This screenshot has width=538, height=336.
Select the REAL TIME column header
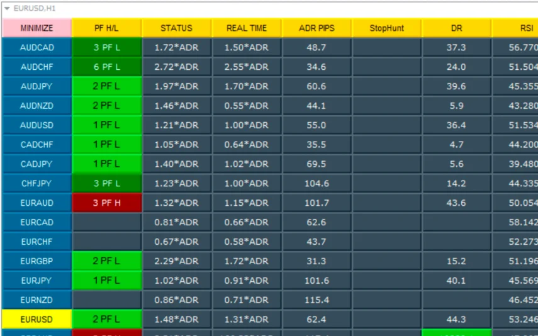click(247, 28)
